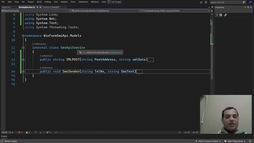The height and width of the screenshot is (143, 254).
Task: Click the WinFormSmsApi.Models namespace text
Action: [x=62, y=35]
